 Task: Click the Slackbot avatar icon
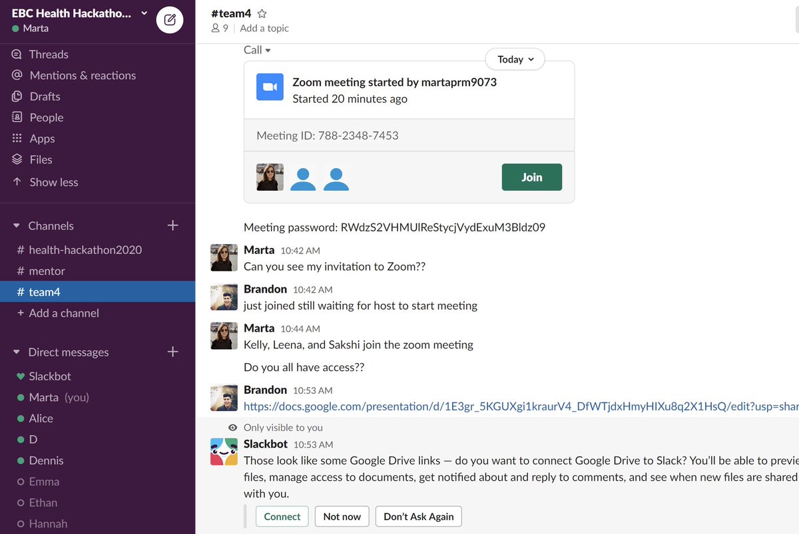[224, 452]
